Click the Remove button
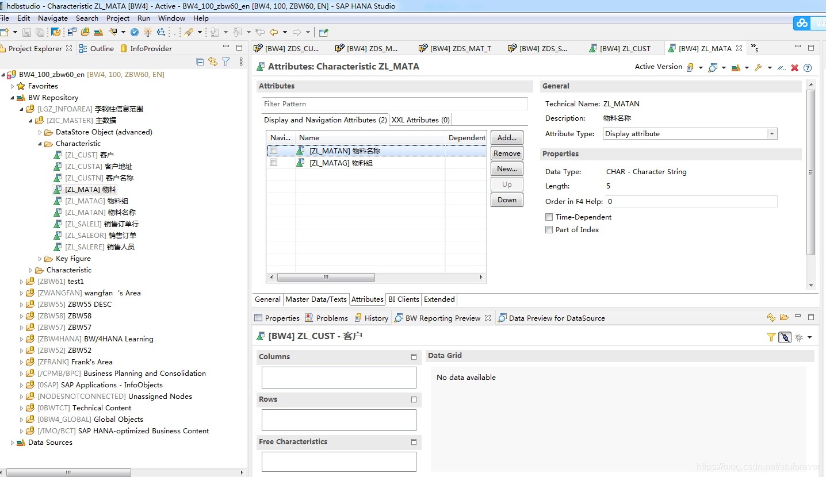Screen dimensions: 826x477 pos(507,153)
